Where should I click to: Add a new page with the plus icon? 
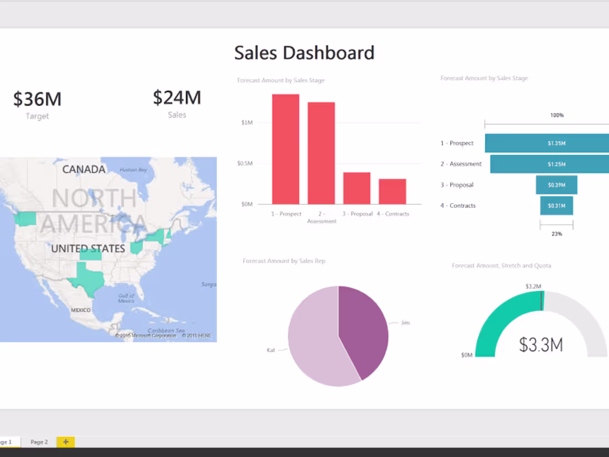[x=65, y=442]
